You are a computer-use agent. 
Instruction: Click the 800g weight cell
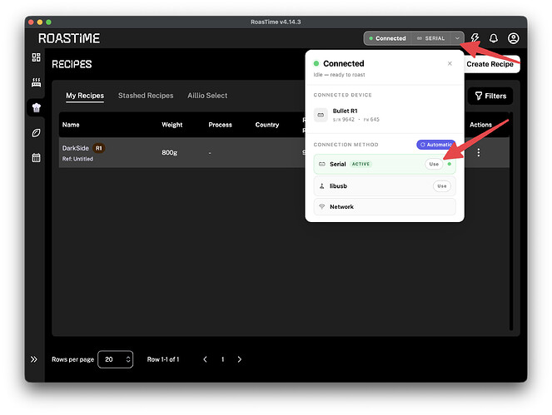click(x=169, y=152)
